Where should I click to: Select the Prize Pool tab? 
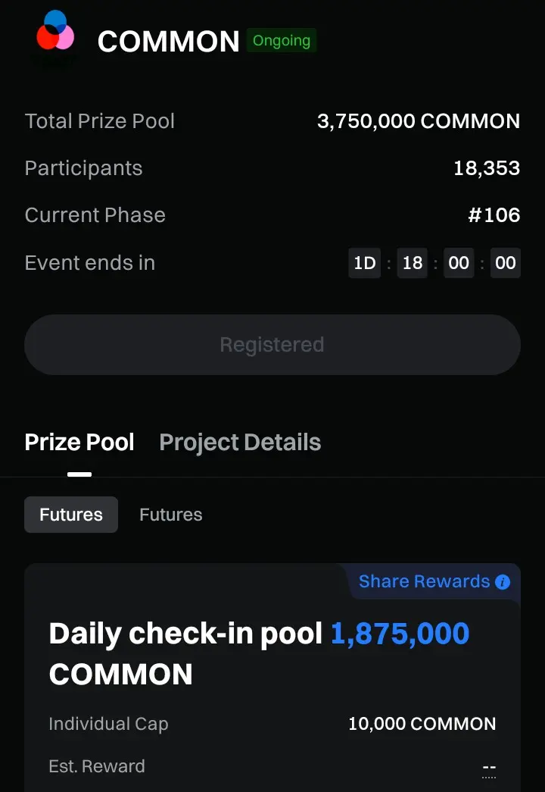(x=79, y=443)
